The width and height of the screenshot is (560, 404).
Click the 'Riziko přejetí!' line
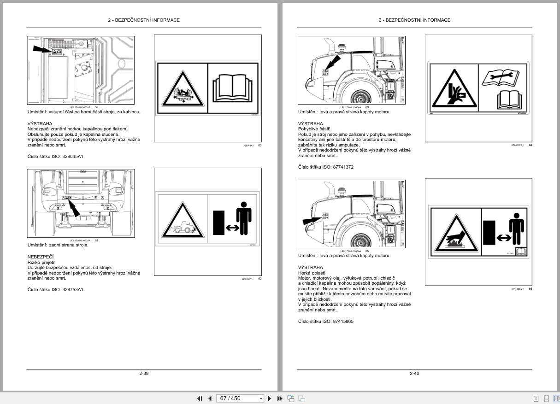coord(41,262)
